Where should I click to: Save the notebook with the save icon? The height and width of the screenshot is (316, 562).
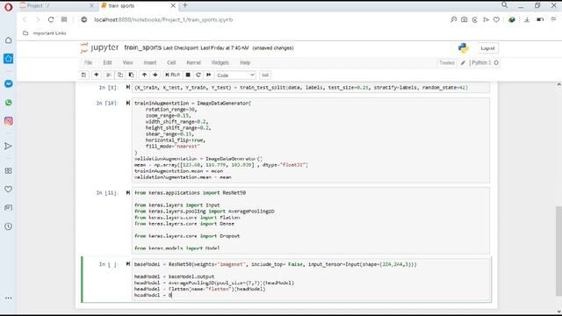84,75
